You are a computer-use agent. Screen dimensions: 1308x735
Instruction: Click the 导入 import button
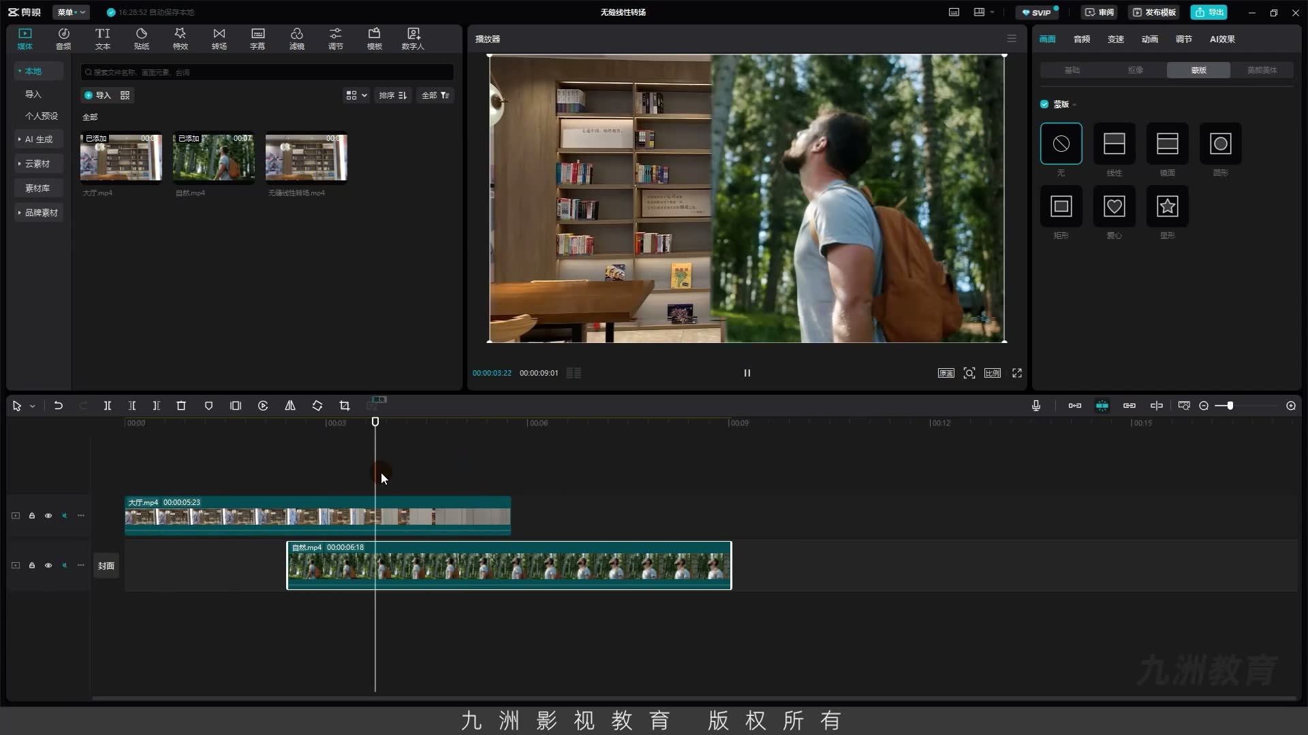point(97,95)
